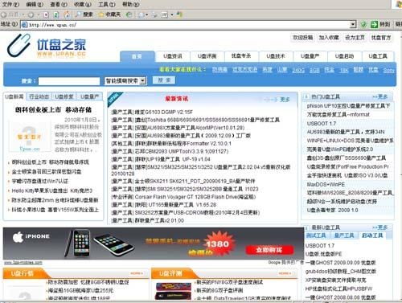Click the 优盘之家 site logo
Screen dimensions: 402x303
coord(47,46)
